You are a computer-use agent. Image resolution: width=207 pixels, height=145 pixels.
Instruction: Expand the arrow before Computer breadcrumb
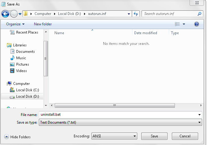31,14
